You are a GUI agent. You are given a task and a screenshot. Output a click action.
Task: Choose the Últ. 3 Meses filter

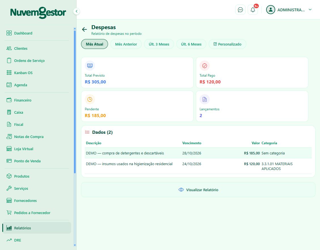(x=159, y=44)
